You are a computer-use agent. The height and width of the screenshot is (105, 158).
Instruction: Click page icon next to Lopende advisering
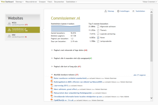(x=98, y=34)
